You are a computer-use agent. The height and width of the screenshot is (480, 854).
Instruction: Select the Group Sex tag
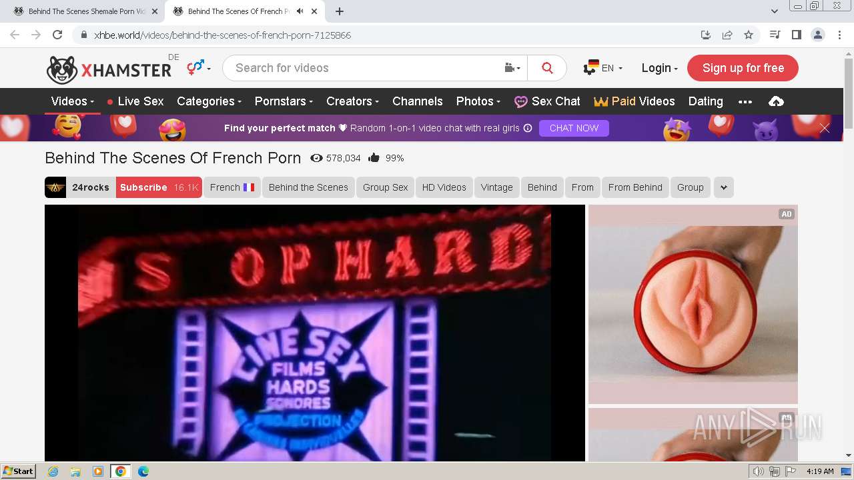[x=385, y=187]
